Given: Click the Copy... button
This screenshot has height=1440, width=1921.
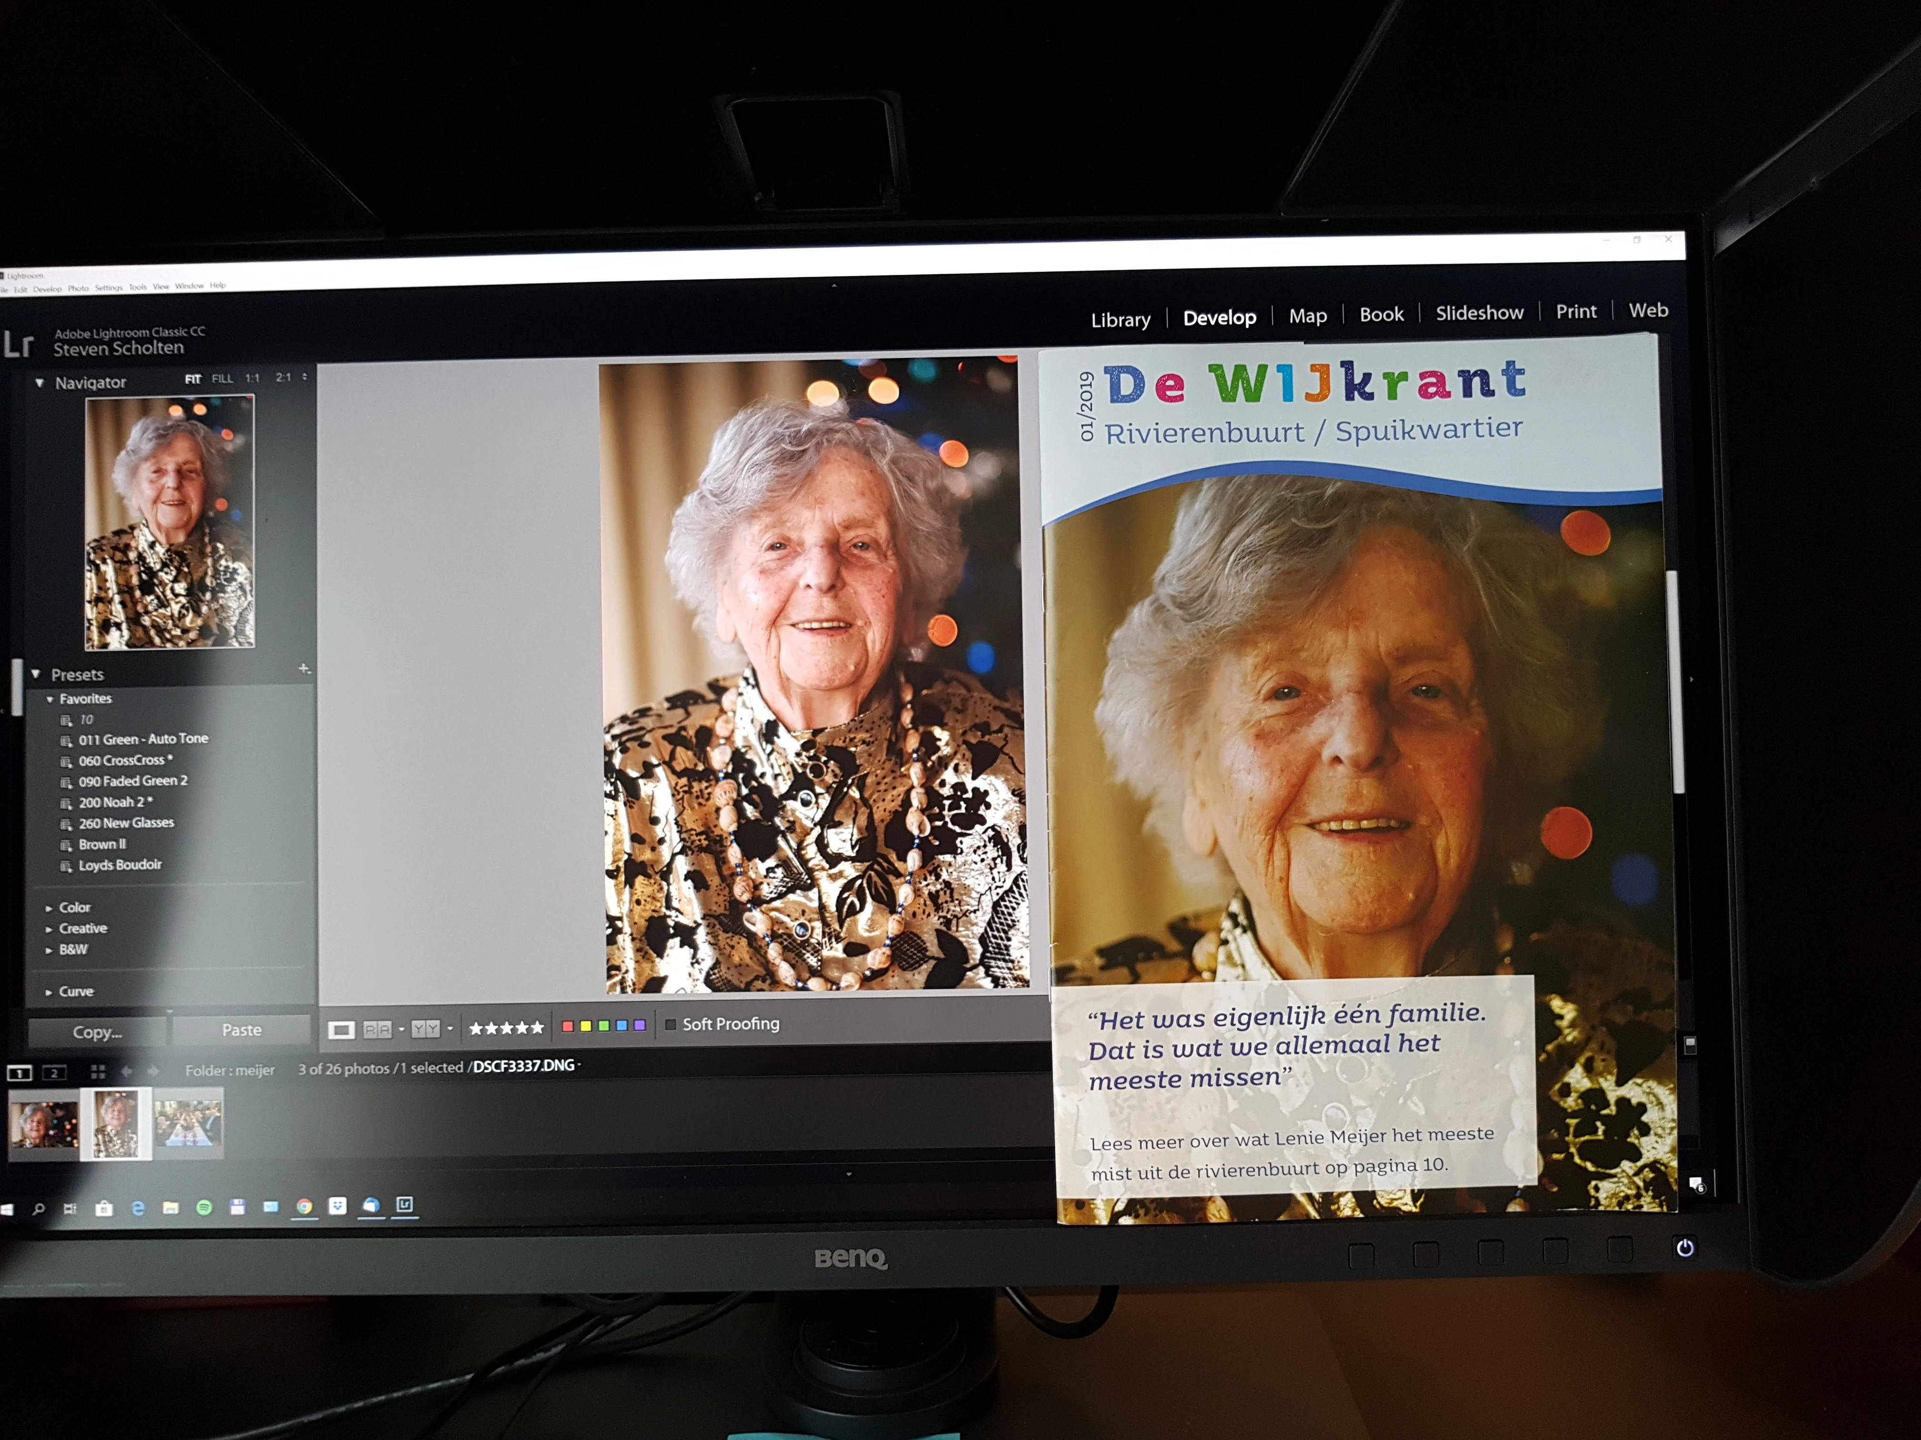Looking at the screenshot, I should point(97,1032).
